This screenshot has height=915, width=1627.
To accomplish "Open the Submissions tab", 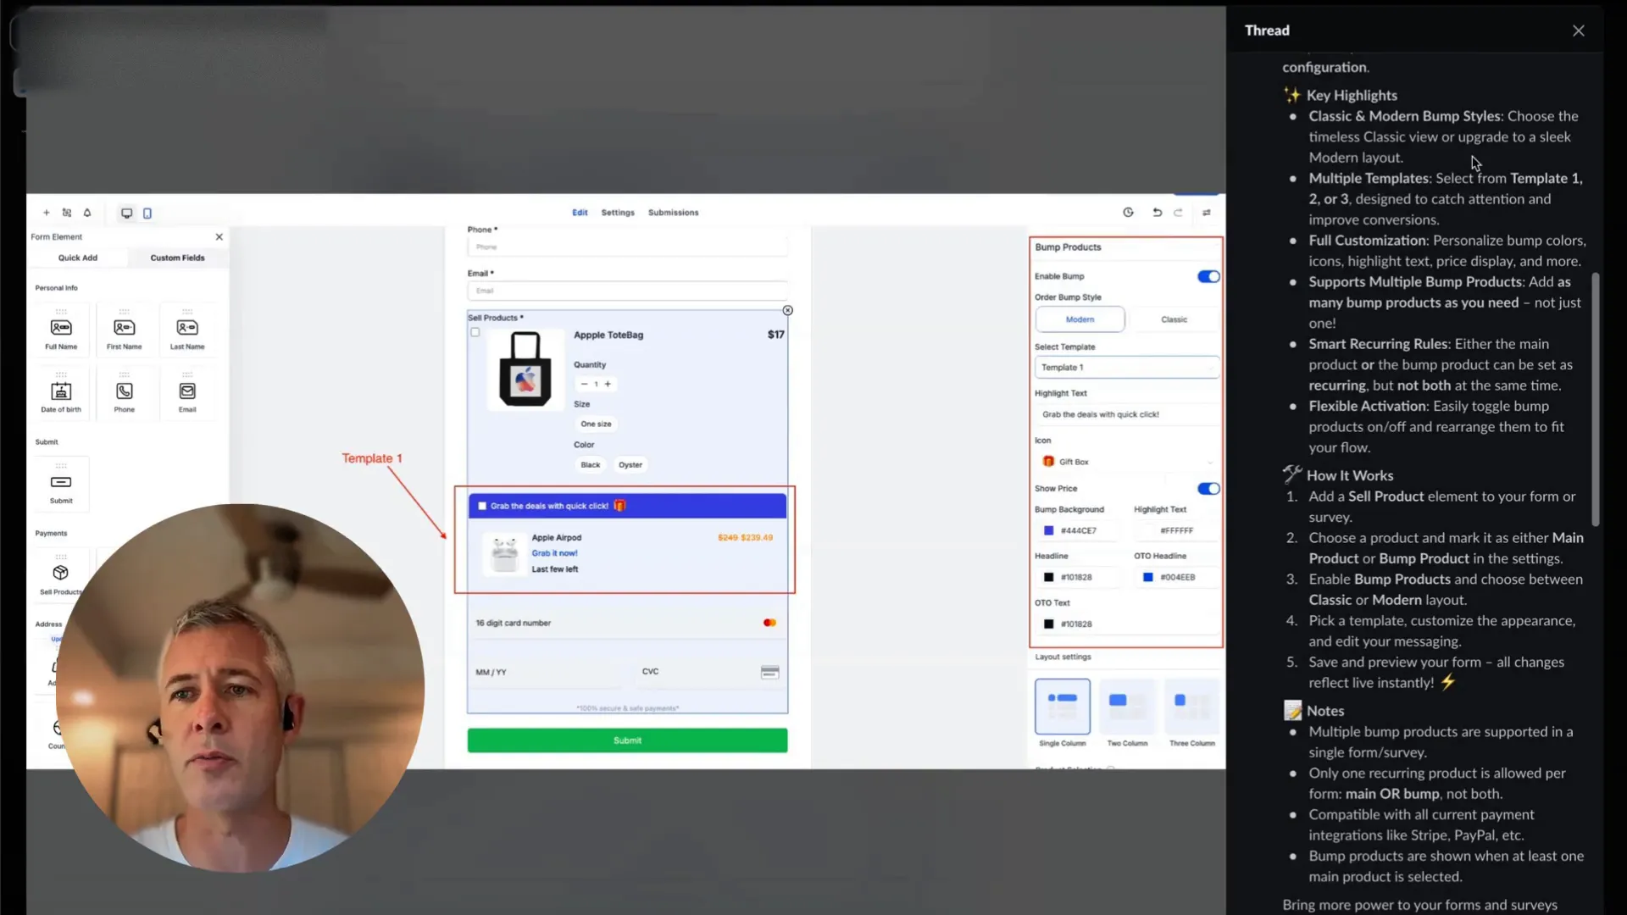I will (x=674, y=213).
